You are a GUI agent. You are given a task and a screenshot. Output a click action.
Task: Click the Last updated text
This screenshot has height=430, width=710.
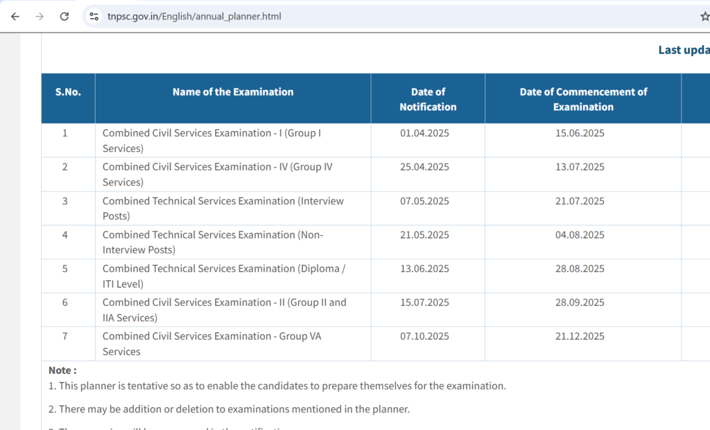click(684, 50)
